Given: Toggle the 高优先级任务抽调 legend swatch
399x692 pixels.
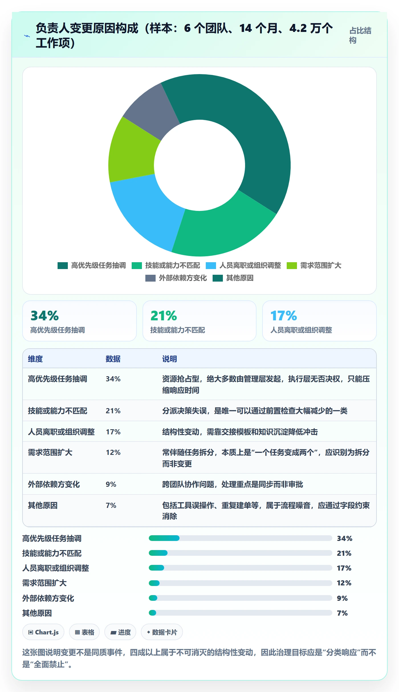Looking at the screenshot, I should [63, 266].
